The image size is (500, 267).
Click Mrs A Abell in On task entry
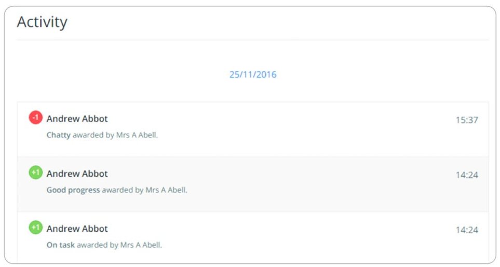(141, 245)
